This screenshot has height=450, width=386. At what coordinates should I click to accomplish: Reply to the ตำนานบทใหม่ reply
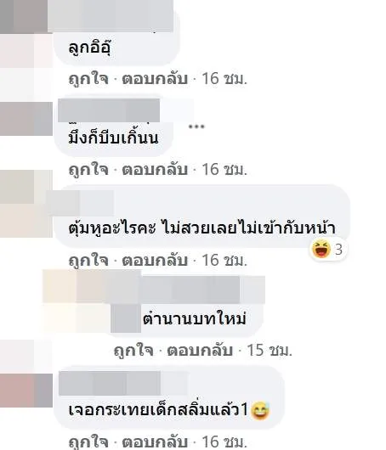pyautogui.click(x=200, y=351)
